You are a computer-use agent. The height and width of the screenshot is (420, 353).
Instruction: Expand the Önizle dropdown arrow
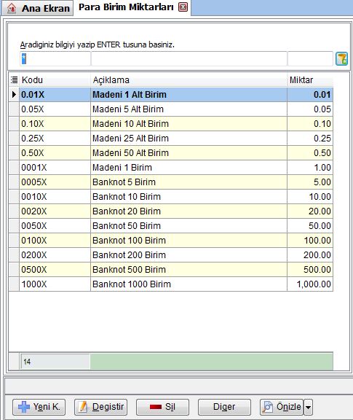coord(309,407)
